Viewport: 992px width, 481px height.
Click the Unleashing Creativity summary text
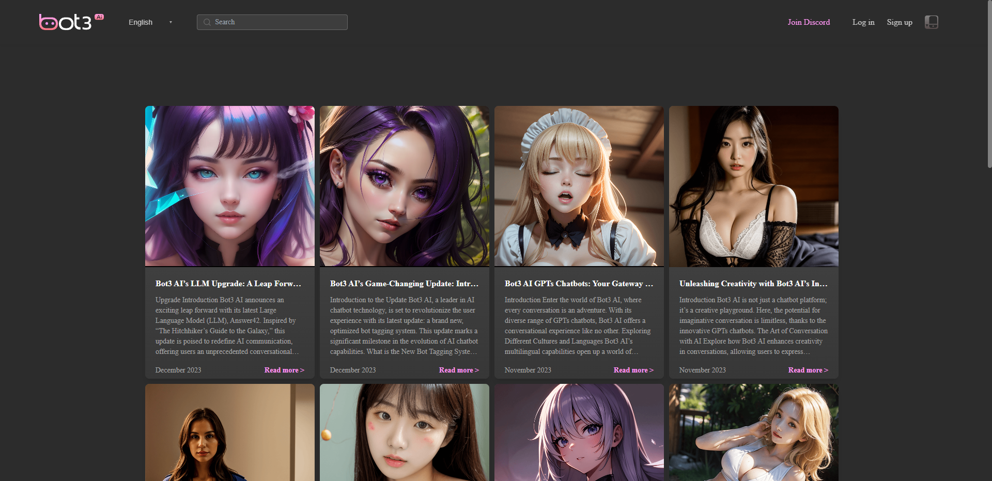tap(753, 325)
